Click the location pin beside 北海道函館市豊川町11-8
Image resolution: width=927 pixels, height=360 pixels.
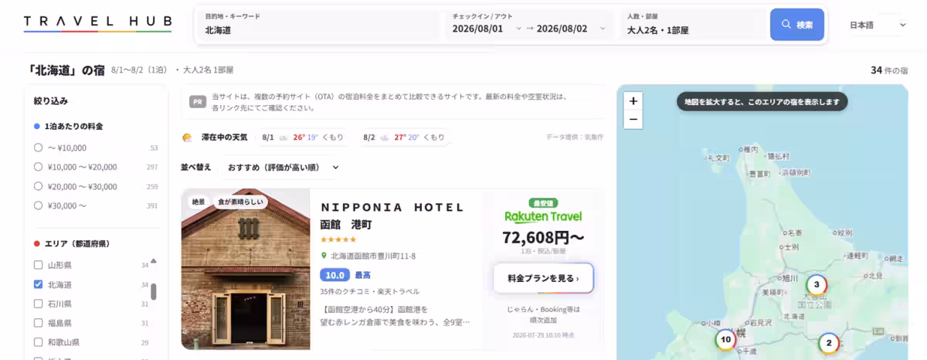pos(324,256)
